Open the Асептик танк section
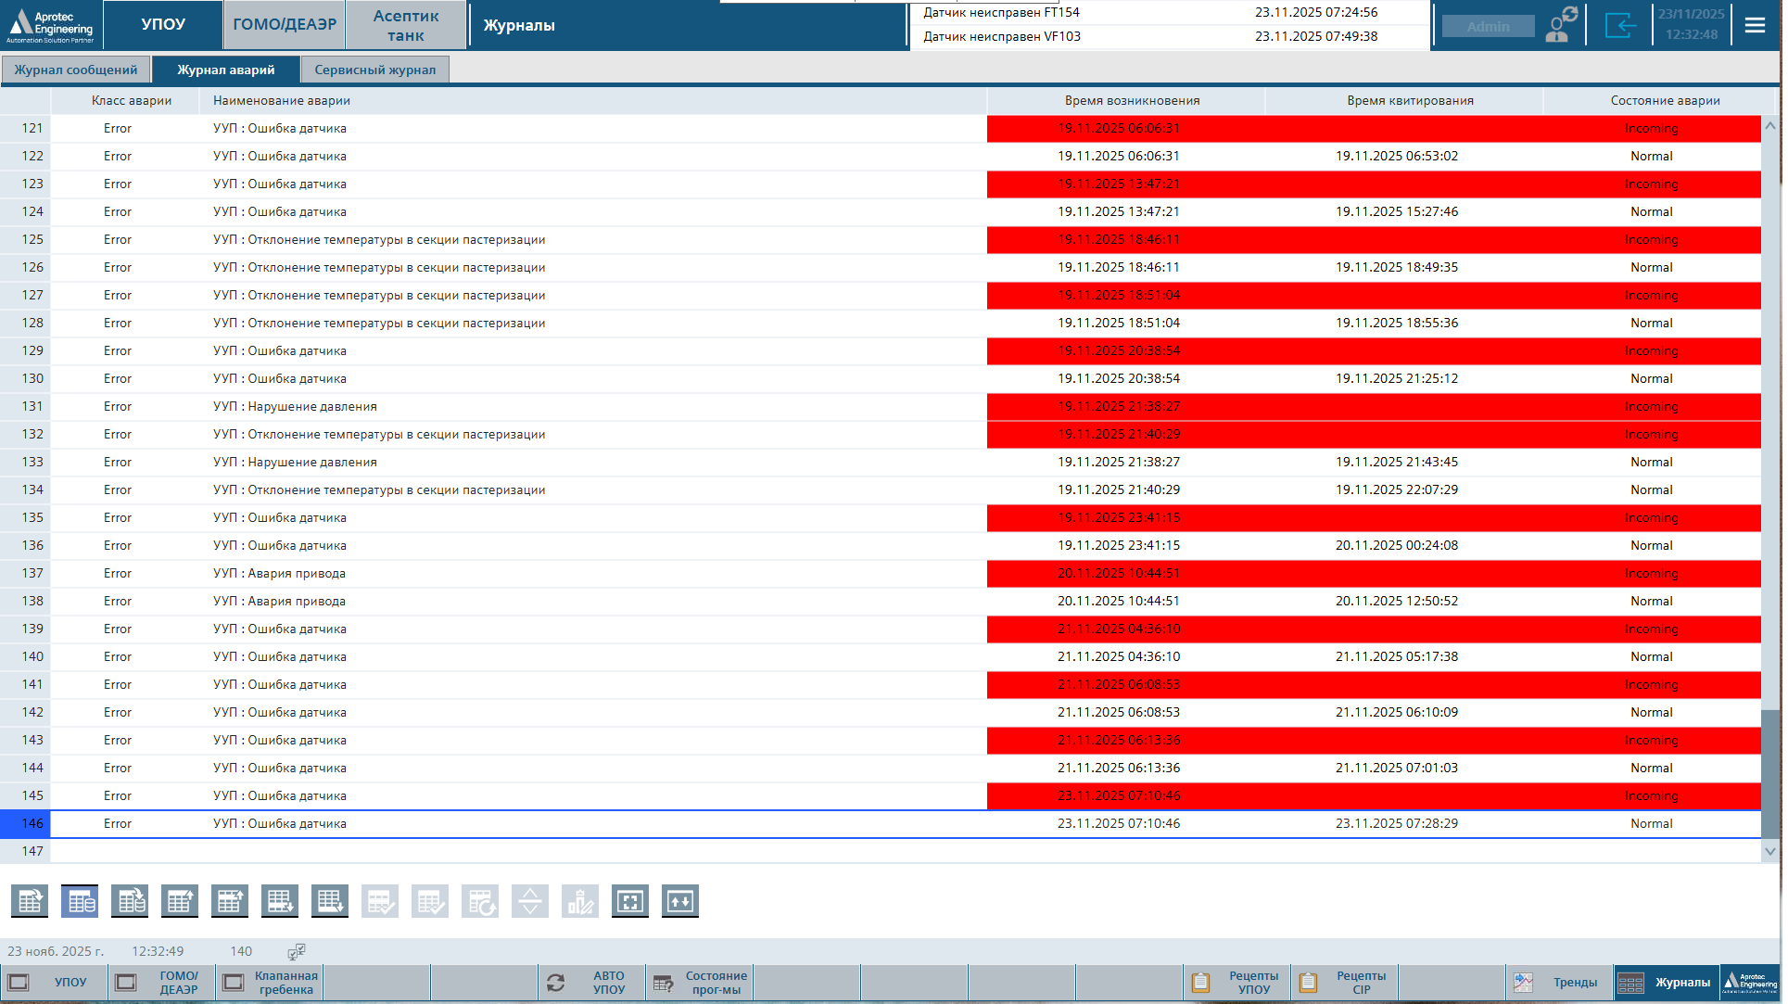Screen dimensions: 1788x1004 point(406,25)
